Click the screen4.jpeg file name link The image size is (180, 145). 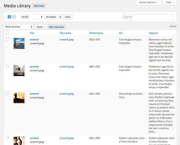point(67,94)
